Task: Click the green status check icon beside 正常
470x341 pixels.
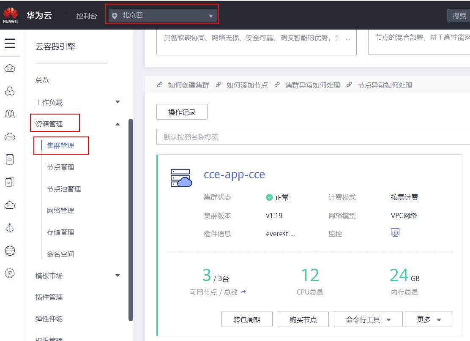Action: click(269, 197)
